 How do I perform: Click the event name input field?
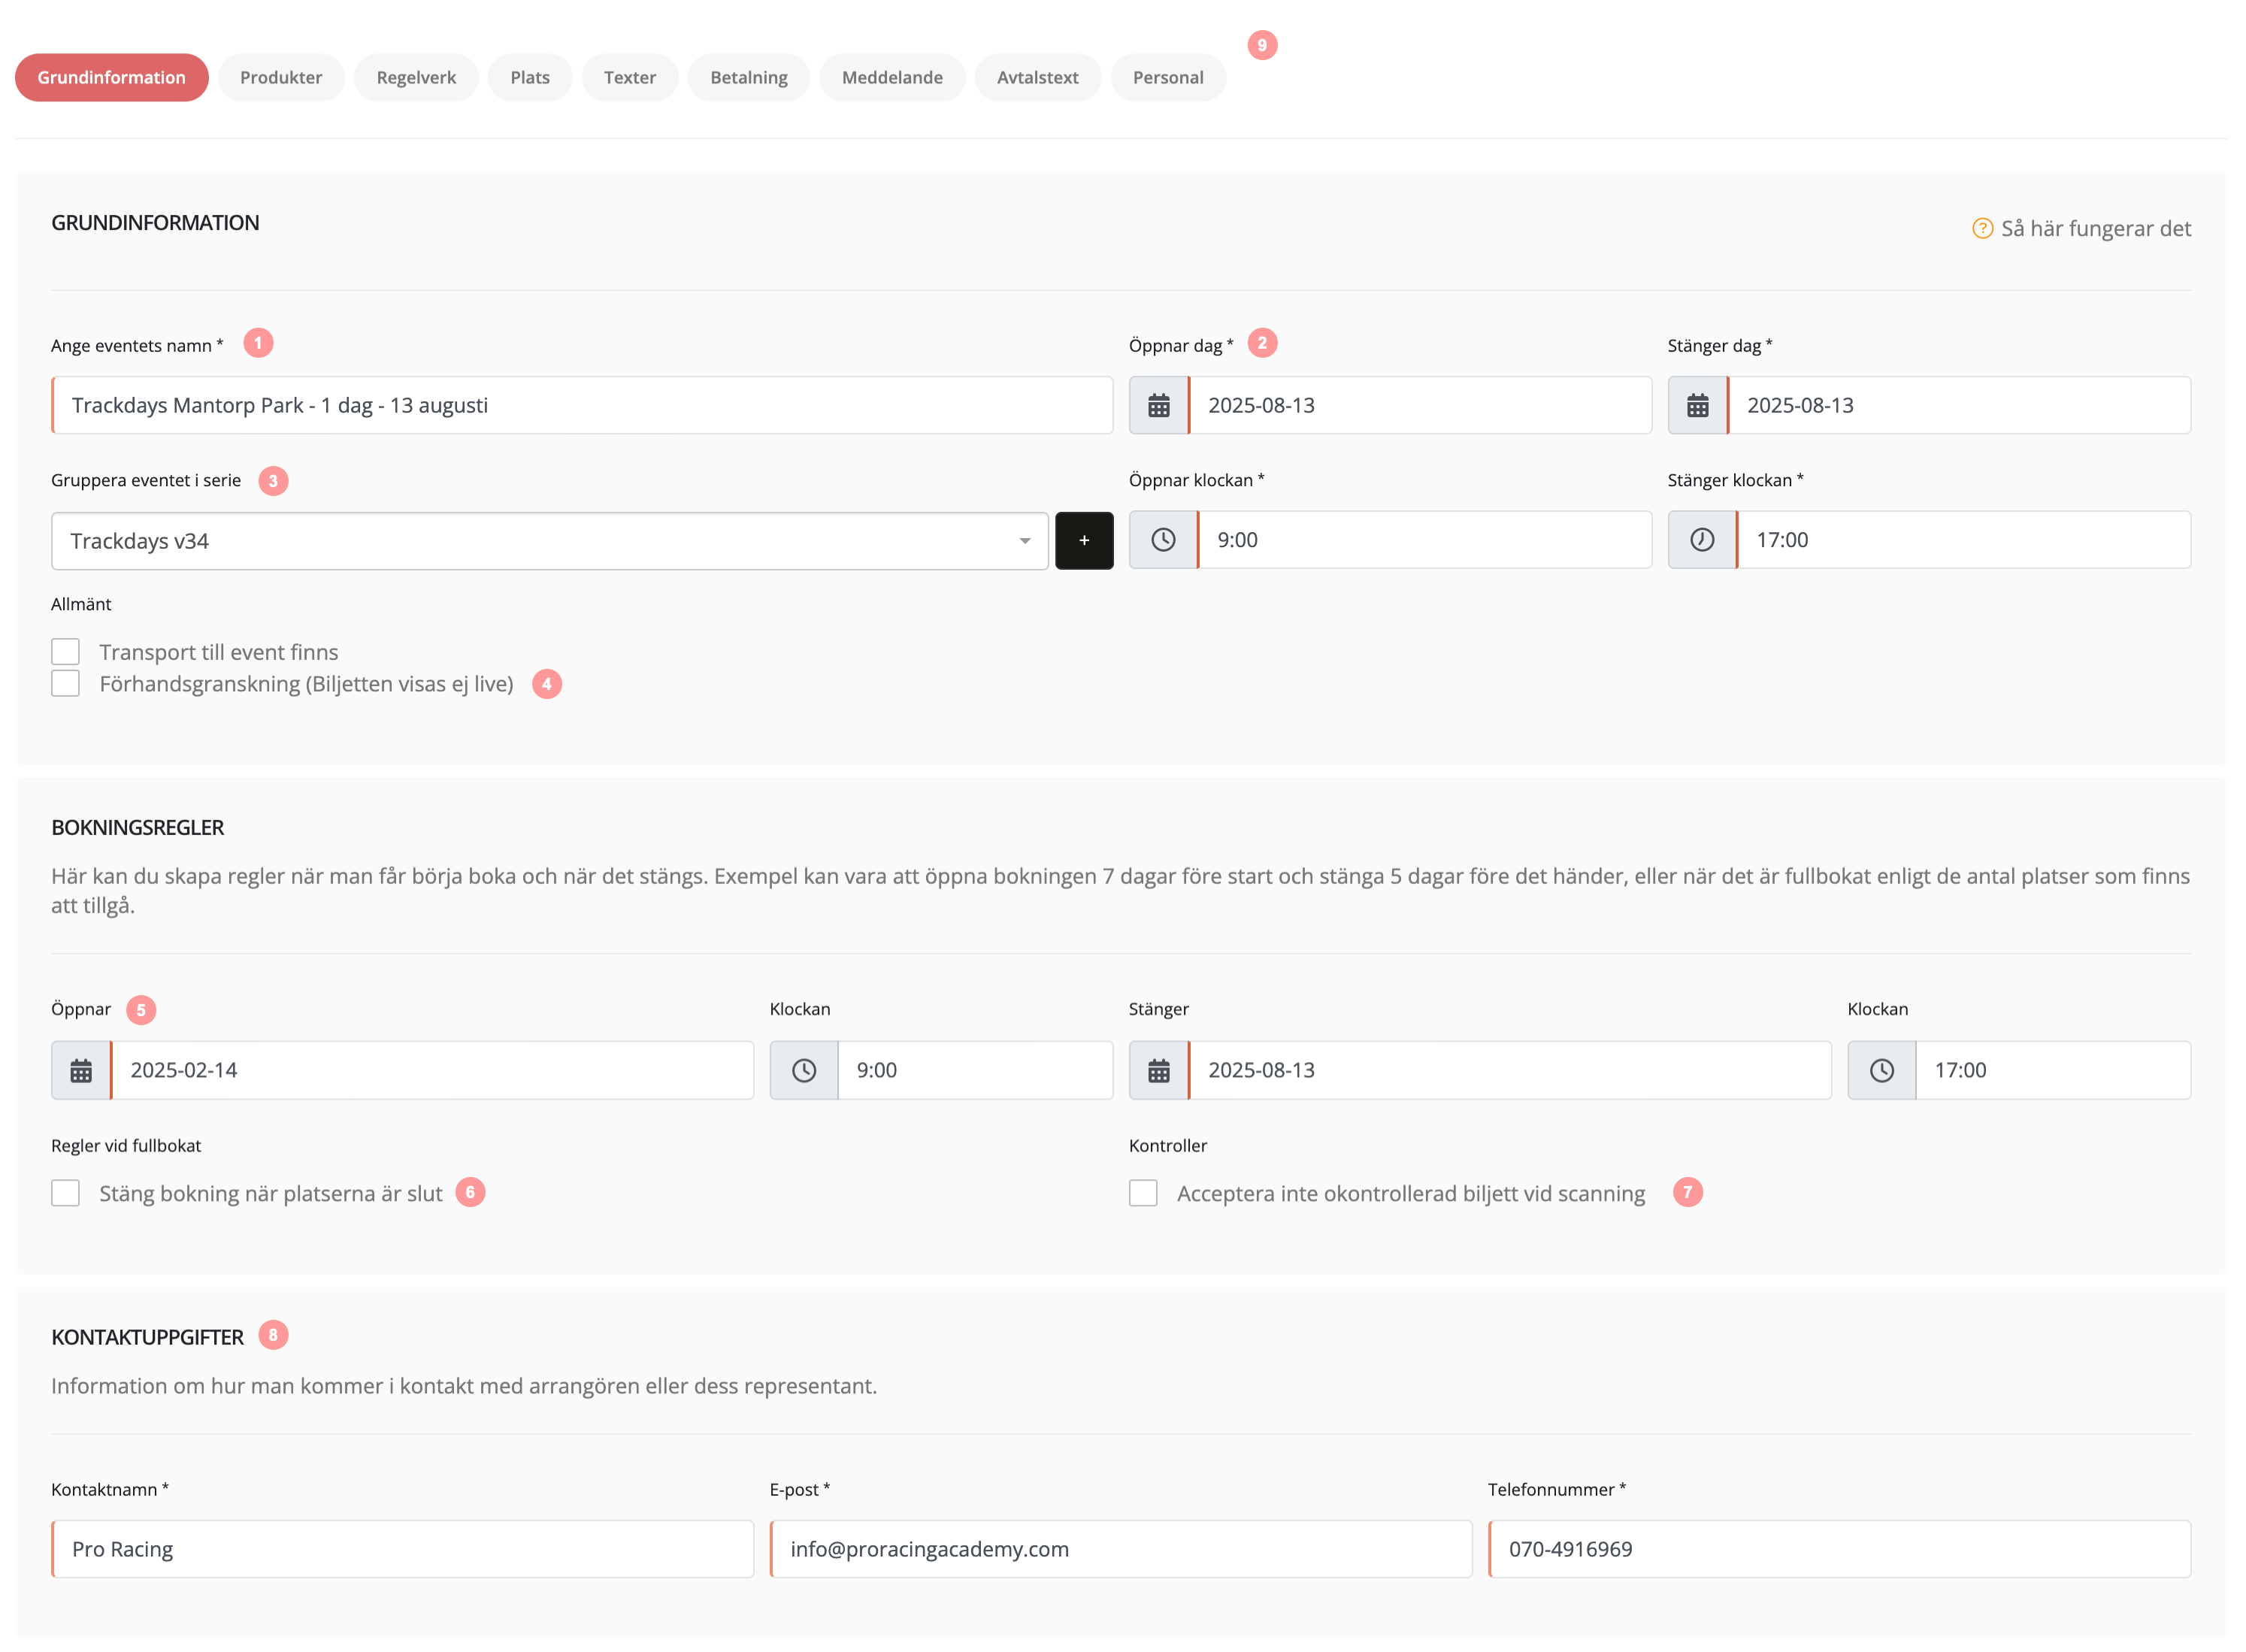582,405
